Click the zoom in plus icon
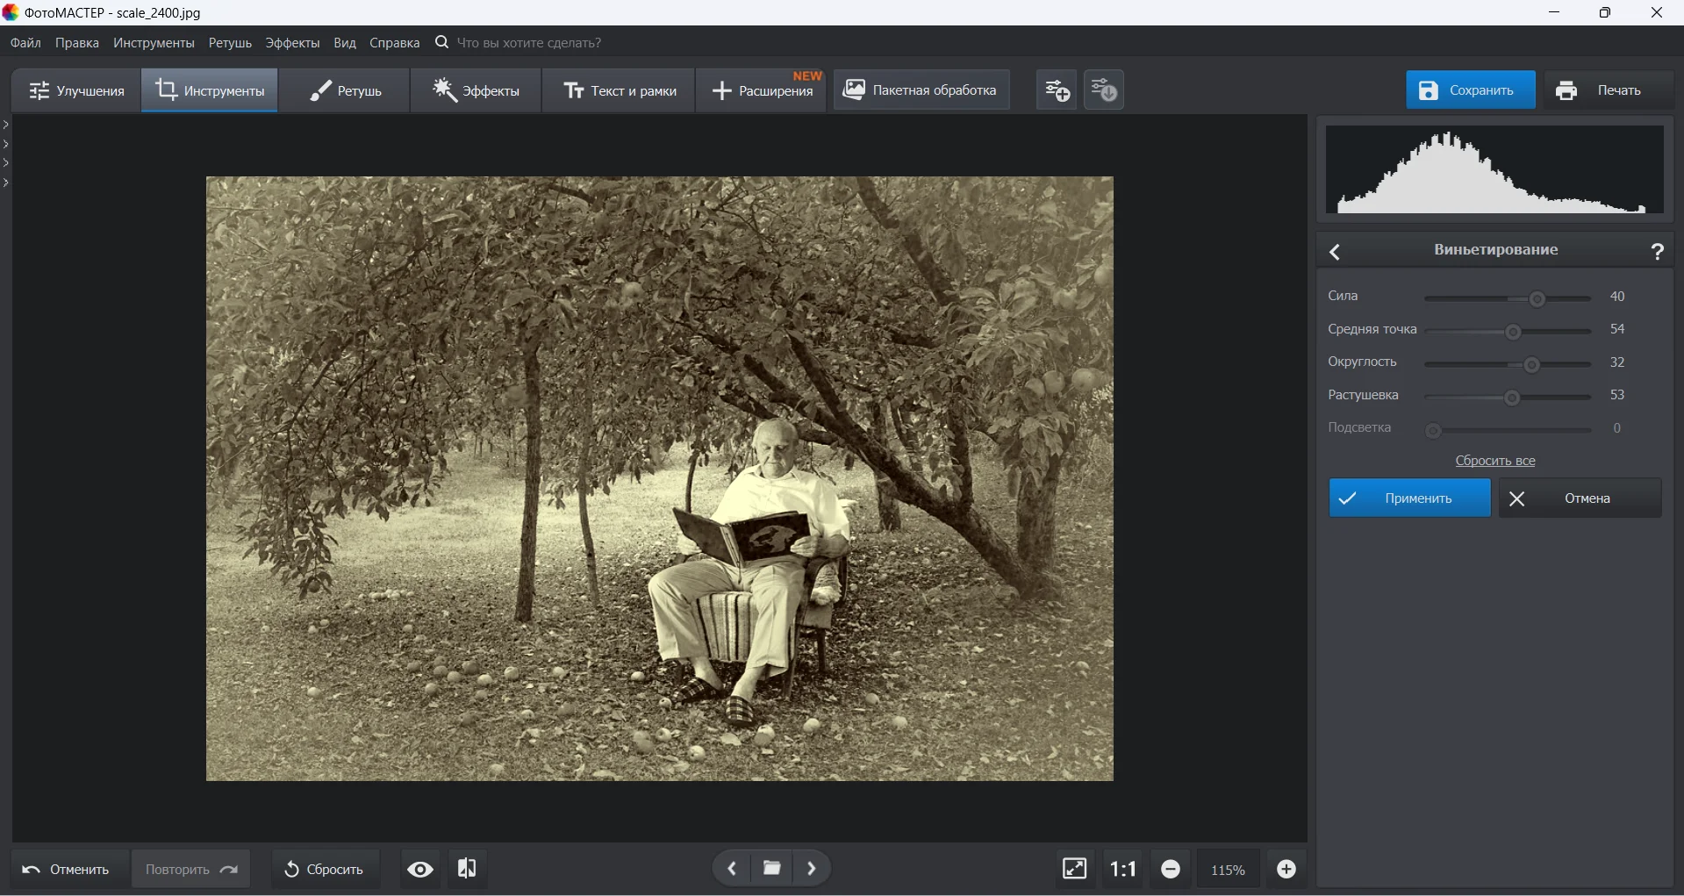Image resolution: width=1684 pixels, height=896 pixels. pos(1286,869)
